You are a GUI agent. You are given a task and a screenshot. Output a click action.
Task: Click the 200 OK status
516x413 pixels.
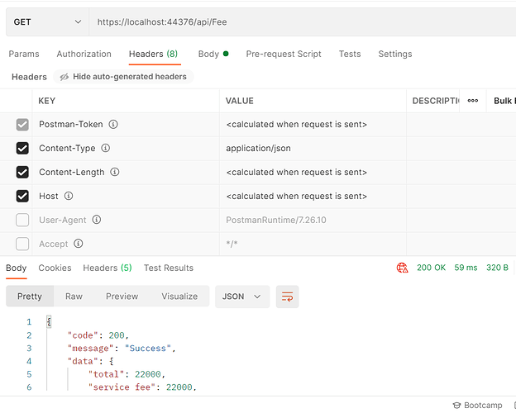pyautogui.click(x=431, y=268)
